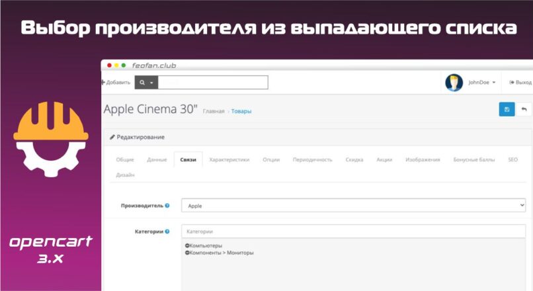Select the Связи tab
The width and height of the screenshot is (533, 291).
(188, 159)
